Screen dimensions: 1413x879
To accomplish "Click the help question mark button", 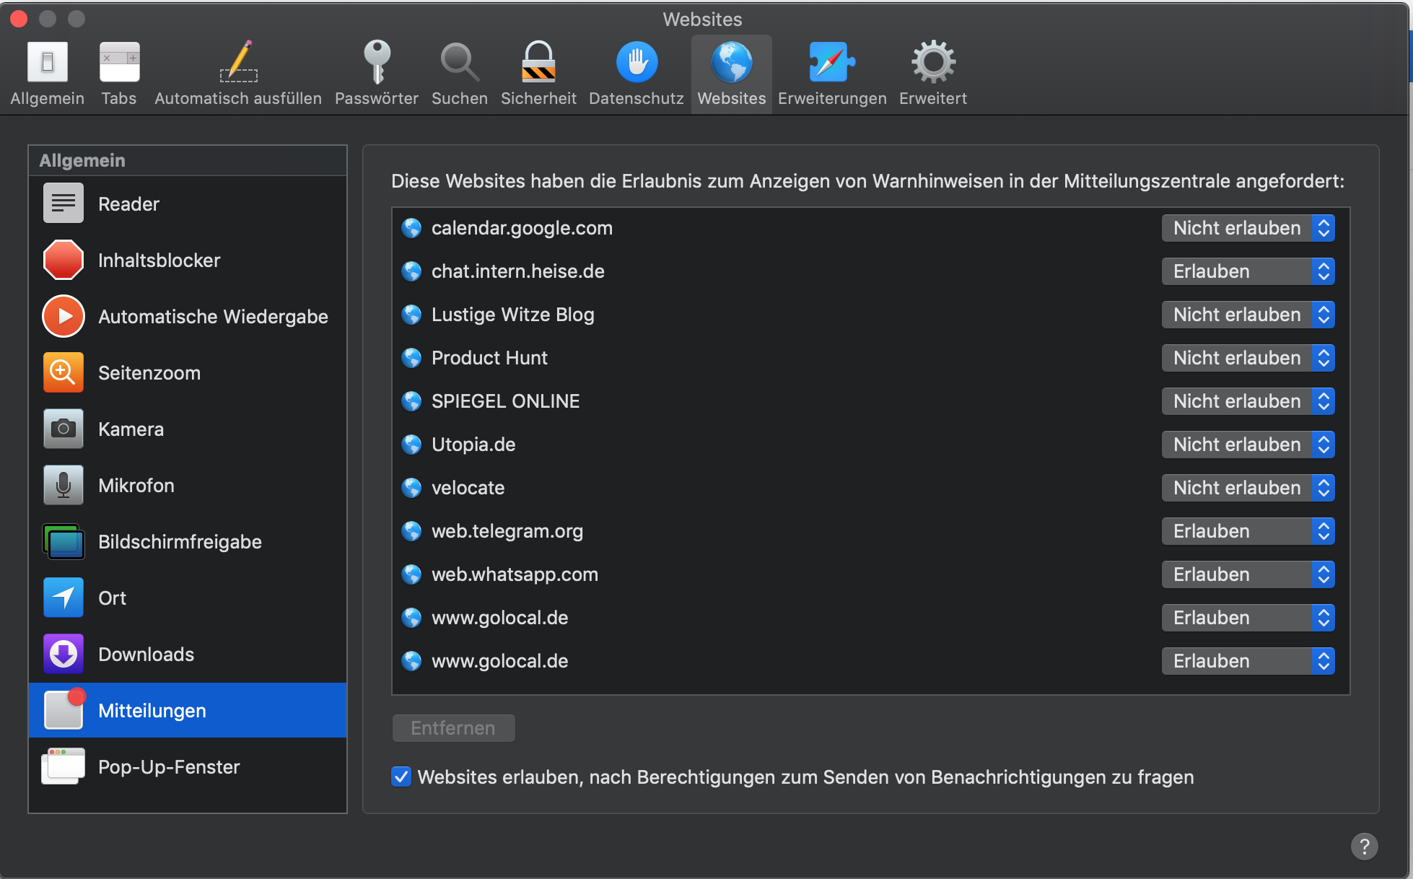I will click(1364, 846).
